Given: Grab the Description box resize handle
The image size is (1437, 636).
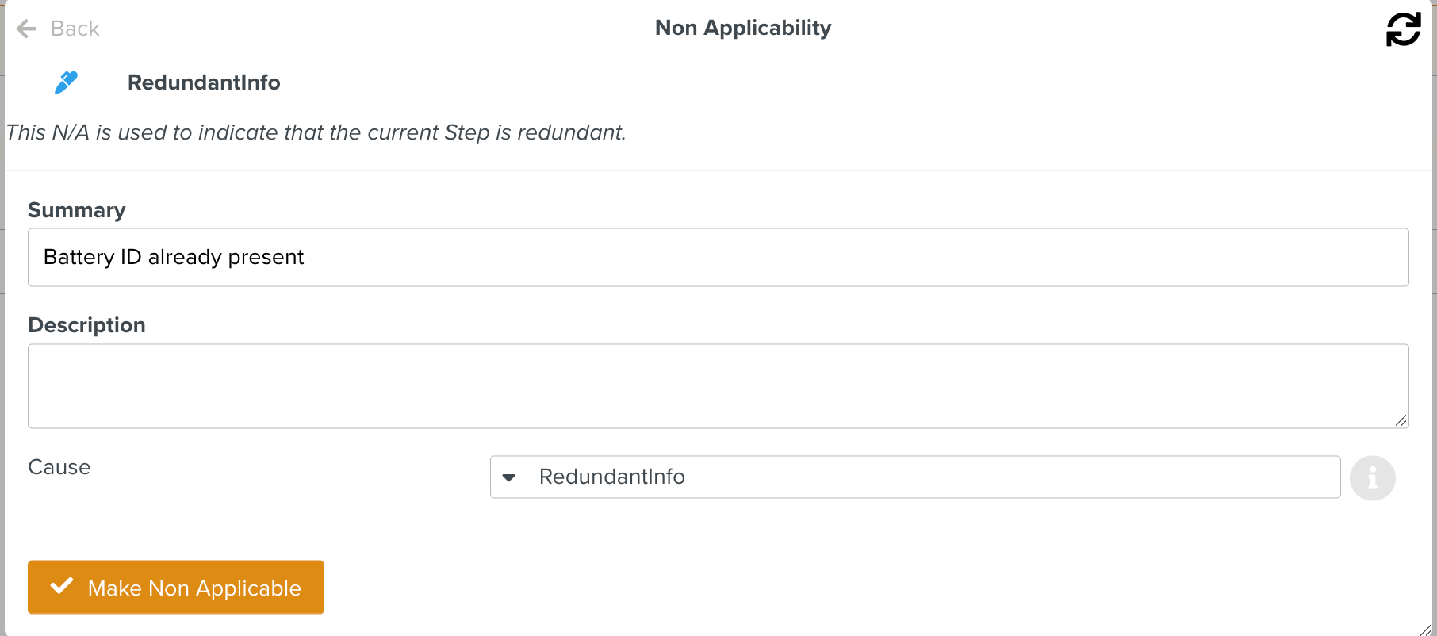Looking at the screenshot, I should (1401, 420).
